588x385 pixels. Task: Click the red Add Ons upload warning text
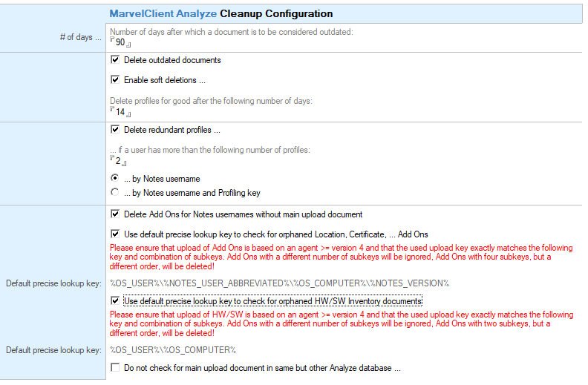[342, 257]
